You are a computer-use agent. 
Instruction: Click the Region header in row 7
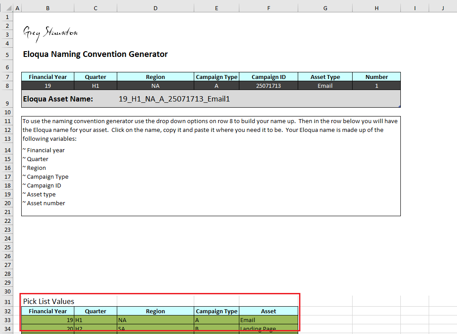pyautogui.click(x=155, y=77)
